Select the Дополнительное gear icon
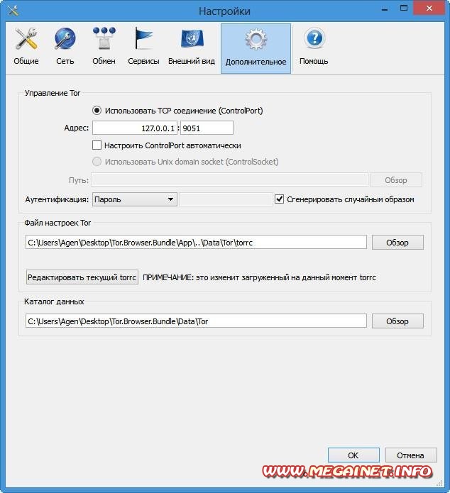Screen dimensions: 450x493 pyautogui.click(x=256, y=48)
